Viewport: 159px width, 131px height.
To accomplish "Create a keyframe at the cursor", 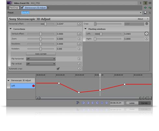I will pos(102,103).
